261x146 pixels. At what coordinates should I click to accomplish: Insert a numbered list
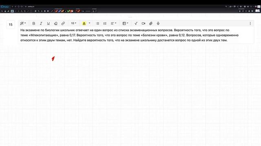[105, 24]
